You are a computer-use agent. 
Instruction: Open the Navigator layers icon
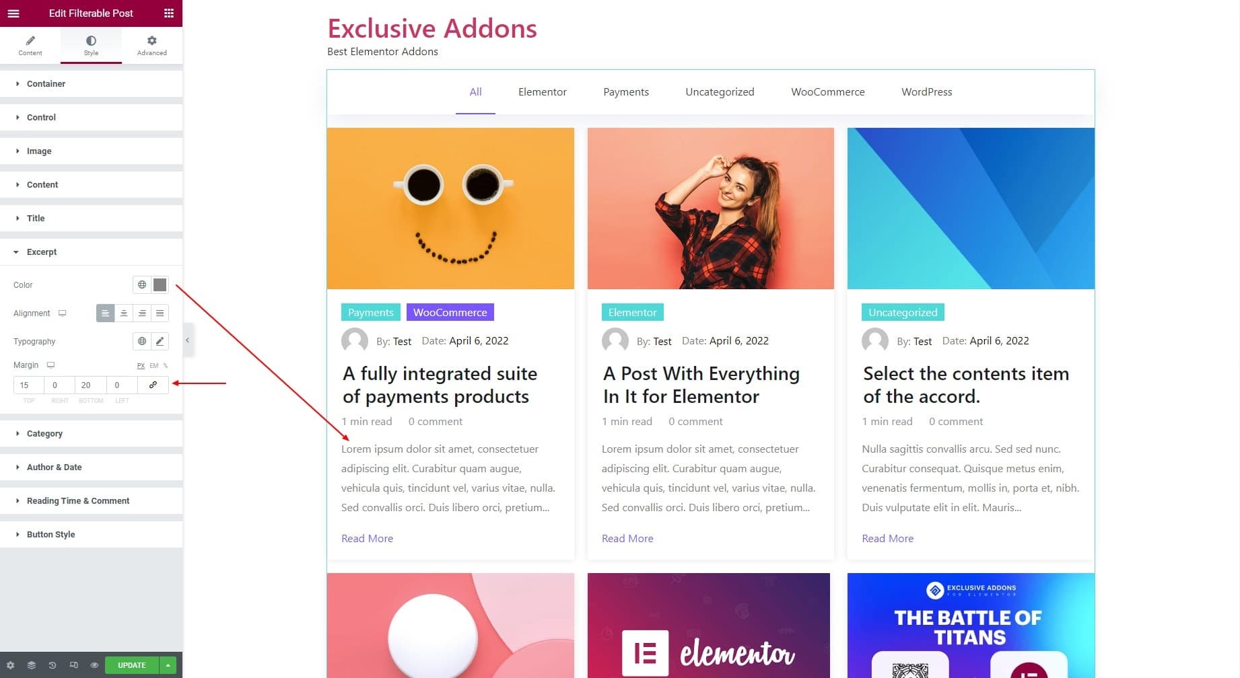[32, 665]
